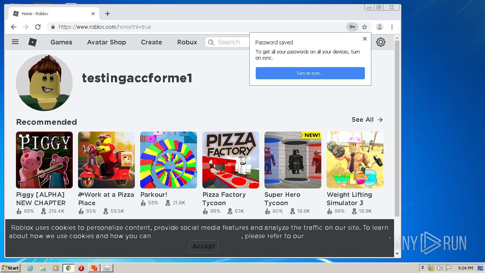Open the Super Hero Tycoon thumbnail

click(x=293, y=160)
